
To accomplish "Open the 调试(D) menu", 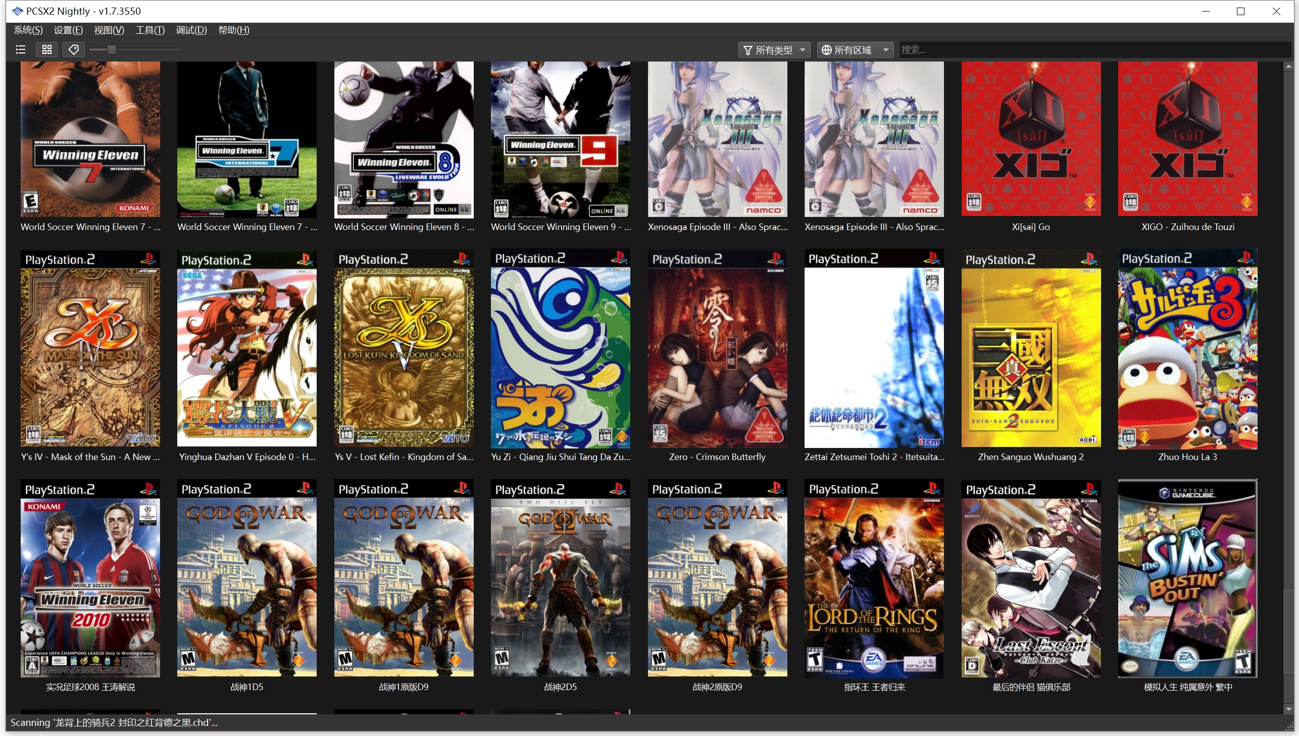I will (x=191, y=30).
